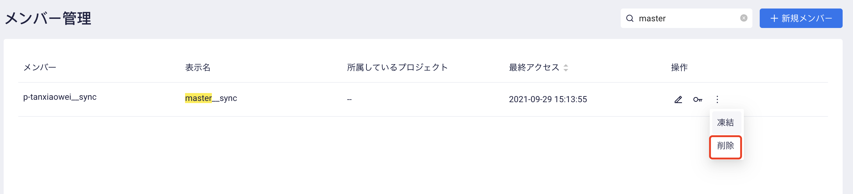This screenshot has width=853, height=194.
Task: Click the 操作 column header
Action: (x=679, y=68)
